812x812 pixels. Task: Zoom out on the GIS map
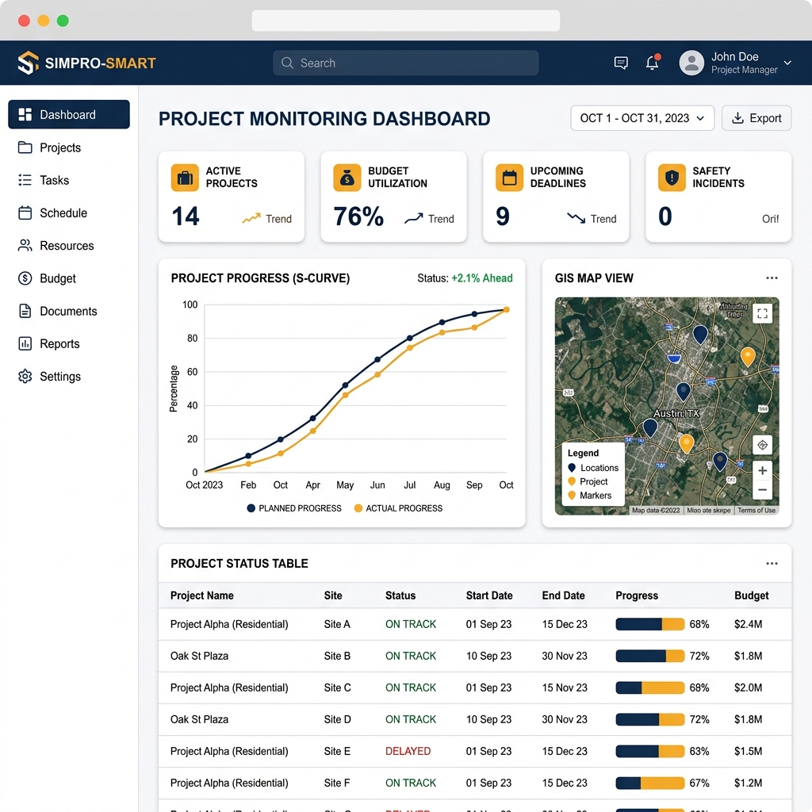pyautogui.click(x=762, y=490)
